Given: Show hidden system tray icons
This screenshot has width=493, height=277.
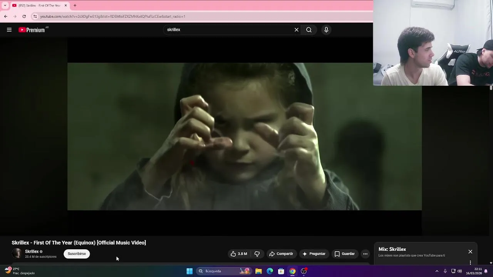Looking at the screenshot, I should pos(437,271).
